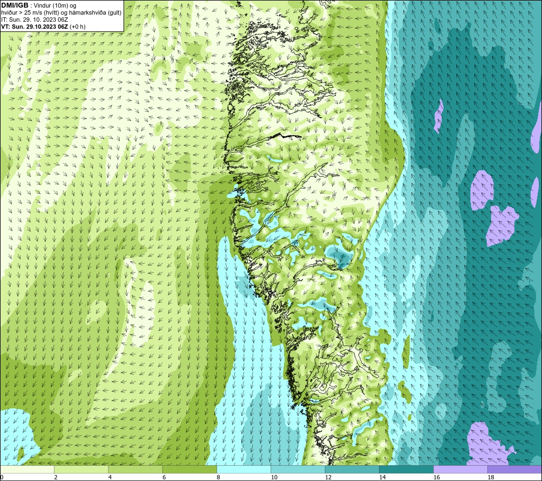The height and width of the screenshot is (481, 542).
Task: Click the light green 2–4 m/s swatch
Action: click(x=81, y=469)
